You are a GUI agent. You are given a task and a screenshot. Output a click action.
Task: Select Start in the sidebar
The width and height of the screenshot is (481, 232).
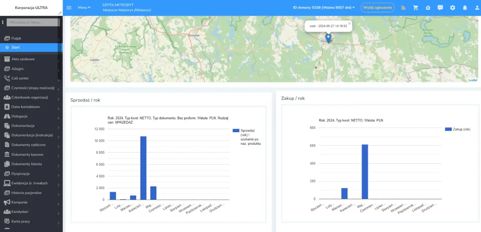[x=31, y=47]
